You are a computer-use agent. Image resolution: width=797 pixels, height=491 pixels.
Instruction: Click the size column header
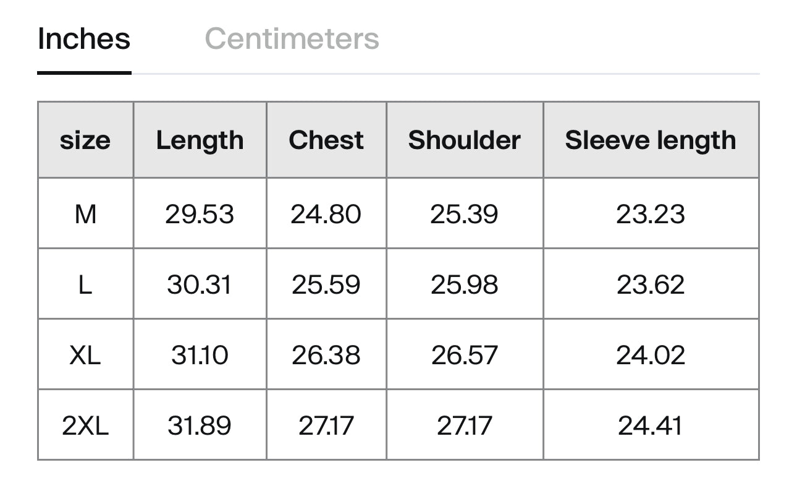click(85, 140)
